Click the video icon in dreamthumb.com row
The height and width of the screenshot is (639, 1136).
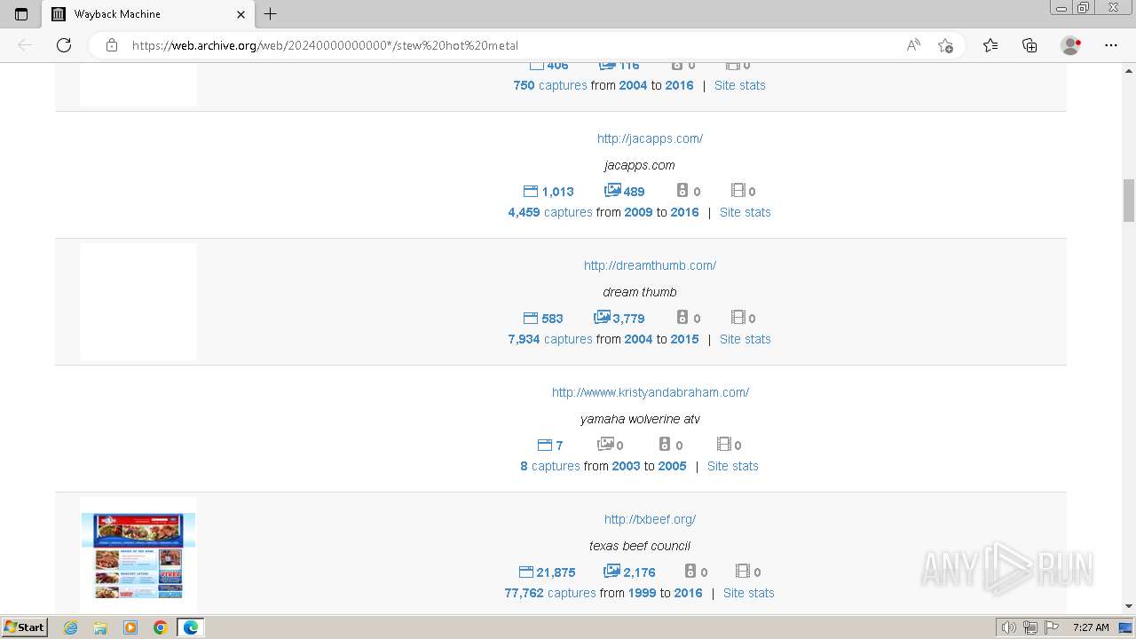738,317
